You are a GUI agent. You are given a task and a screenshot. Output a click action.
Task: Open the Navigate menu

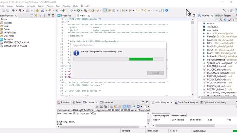pyautogui.click(x=31, y=6)
